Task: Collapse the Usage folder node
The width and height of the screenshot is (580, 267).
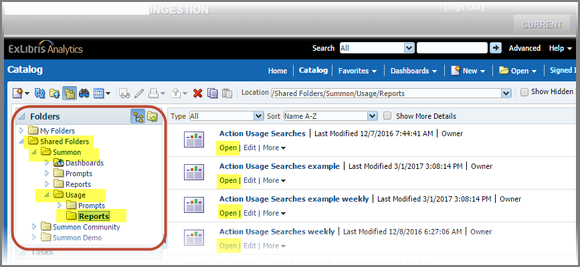Action: 47,195
